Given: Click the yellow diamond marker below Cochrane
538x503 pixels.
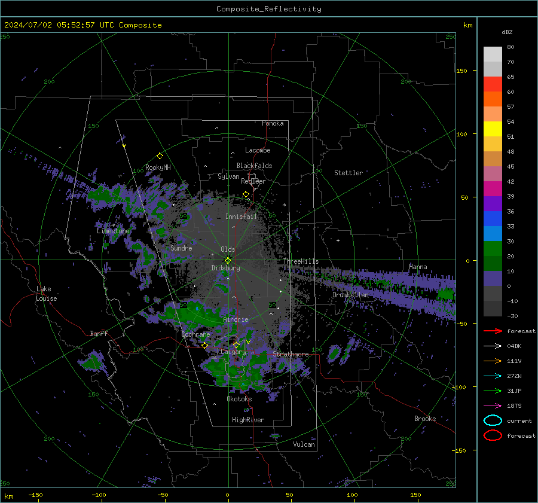Looking at the screenshot, I should [x=204, y=345].
